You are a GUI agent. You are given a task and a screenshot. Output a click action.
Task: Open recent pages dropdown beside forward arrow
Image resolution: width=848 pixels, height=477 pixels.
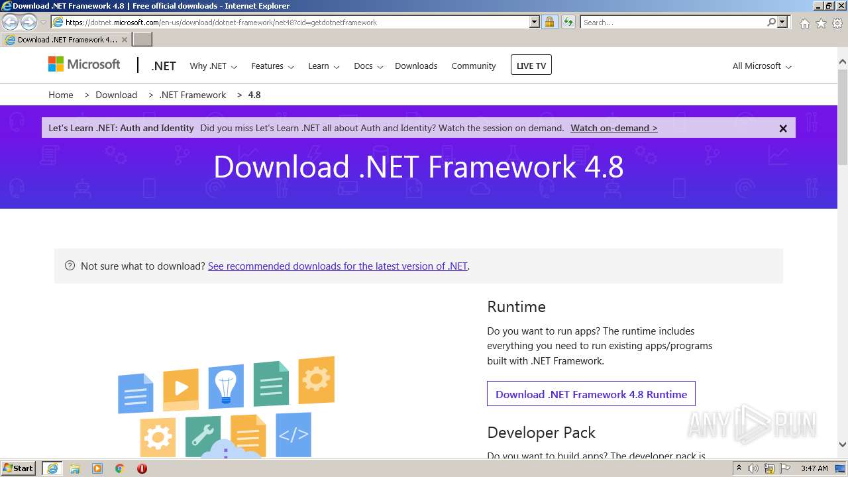(x=44, y=23)
